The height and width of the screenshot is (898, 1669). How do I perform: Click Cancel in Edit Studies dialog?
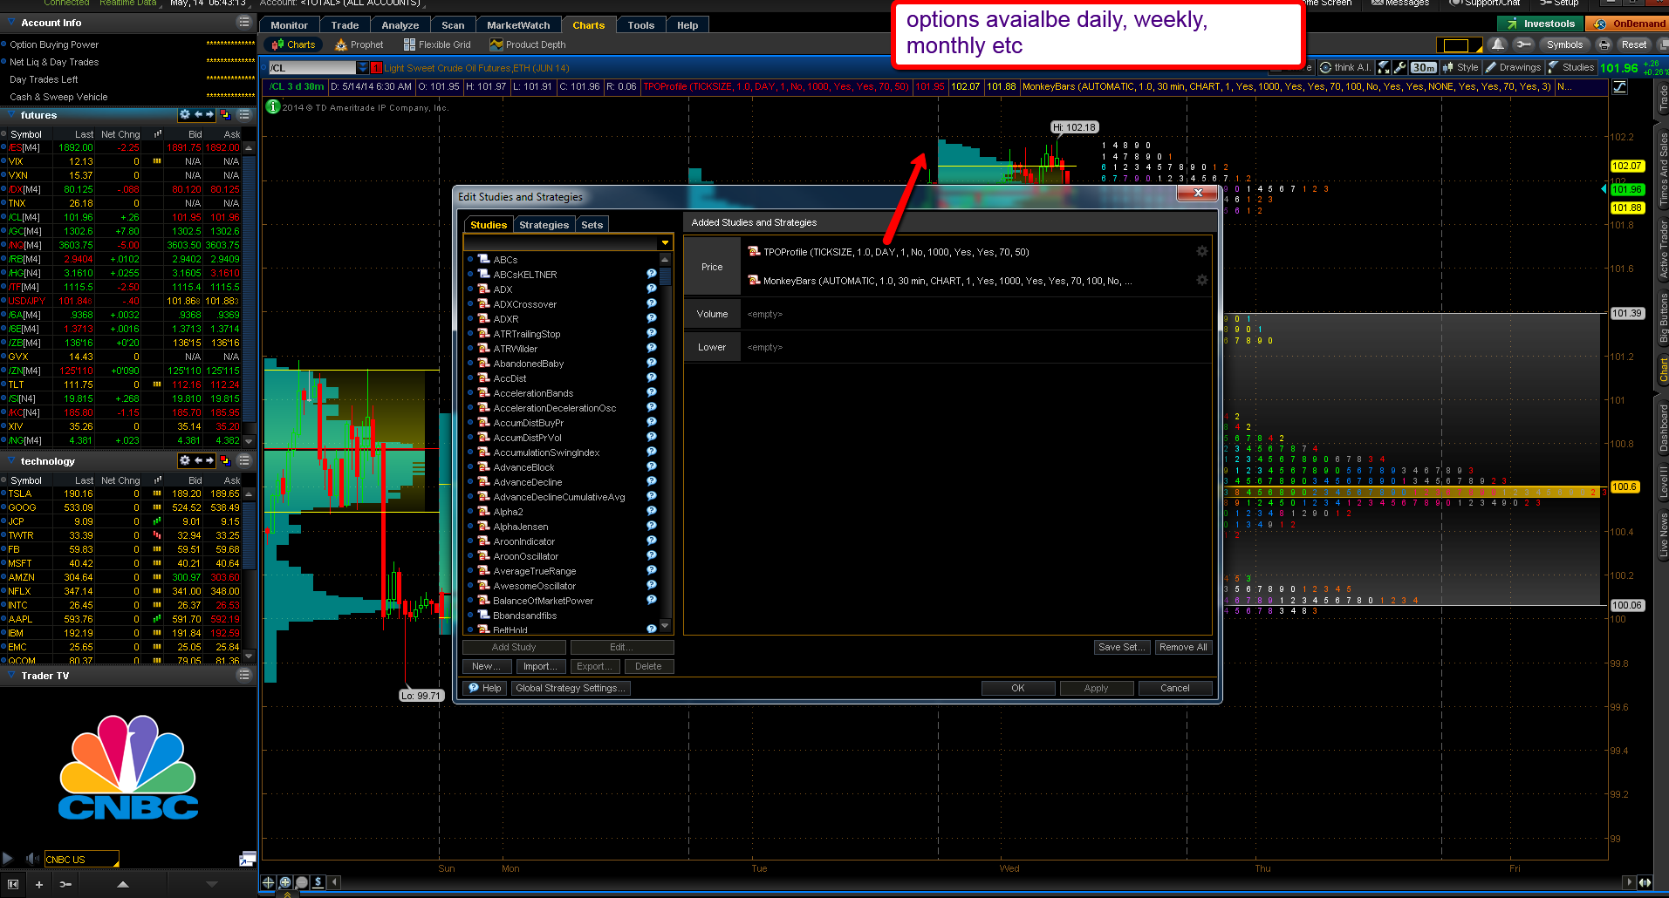pos(1175,688)
